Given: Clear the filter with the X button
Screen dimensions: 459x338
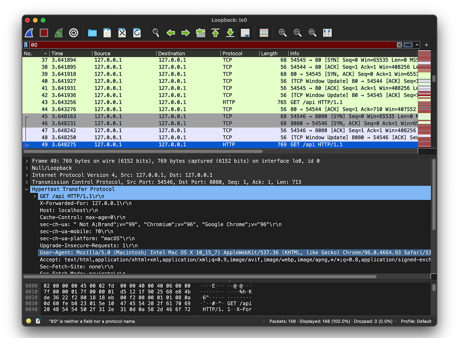Looking at the screenshot, I should point(399,44).
